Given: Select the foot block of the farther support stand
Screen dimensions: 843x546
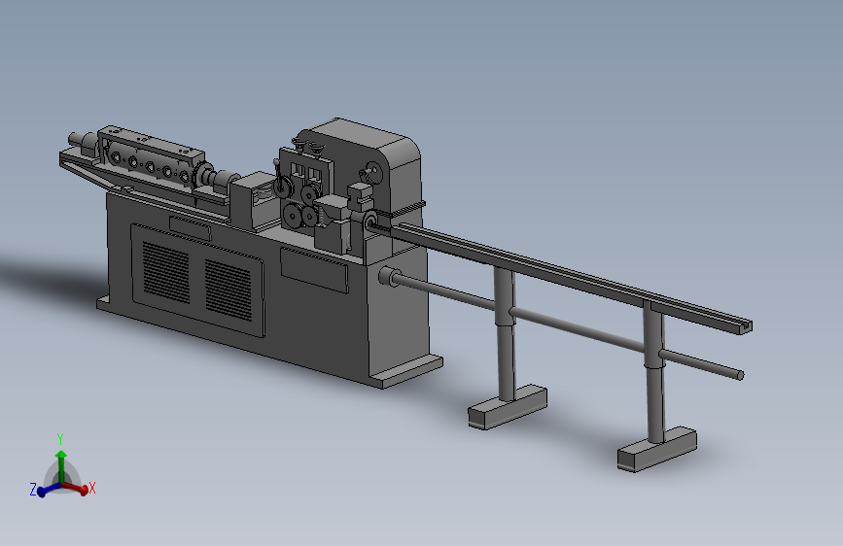Looking at the screenshot, I should click(508, 407).
